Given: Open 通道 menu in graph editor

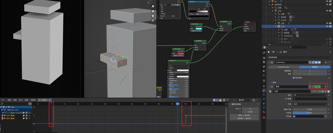Looking at the screenshot, I should coord(27,100).
